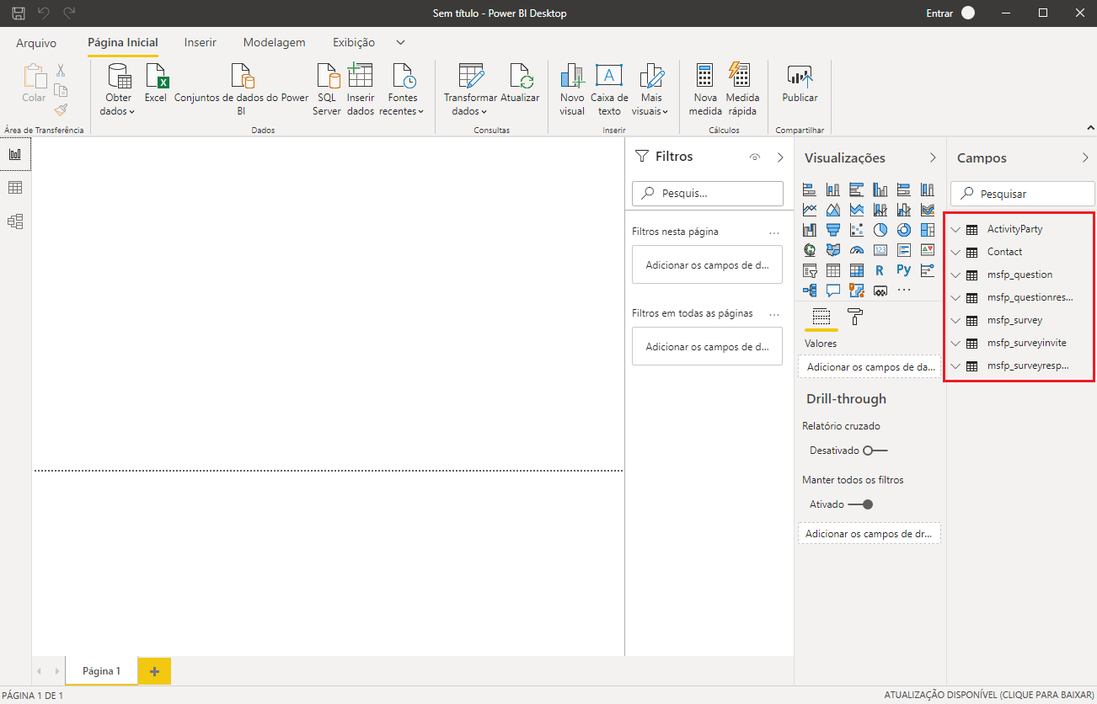Screen dimensions: 1097x704
Task: Select the key influencers visual
Action: click(x=928, y=270)
